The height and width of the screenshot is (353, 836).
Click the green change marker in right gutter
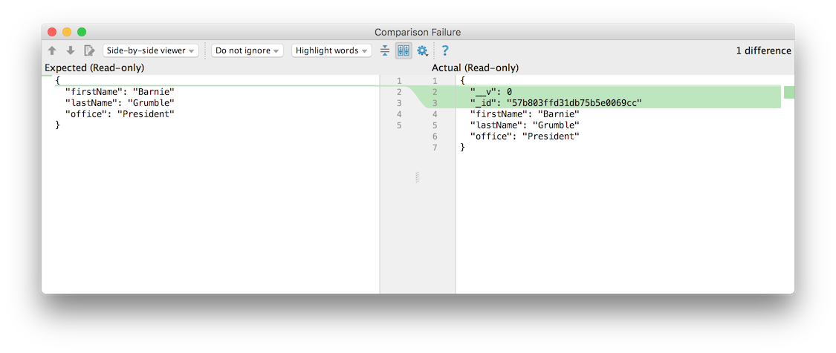[x=789, y=92]
